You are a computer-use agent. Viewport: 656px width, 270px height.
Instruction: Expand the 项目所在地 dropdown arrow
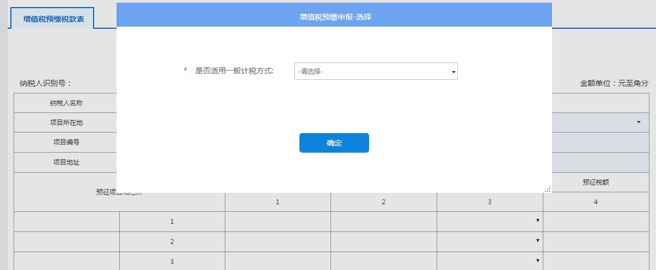[x=639, y=122]
